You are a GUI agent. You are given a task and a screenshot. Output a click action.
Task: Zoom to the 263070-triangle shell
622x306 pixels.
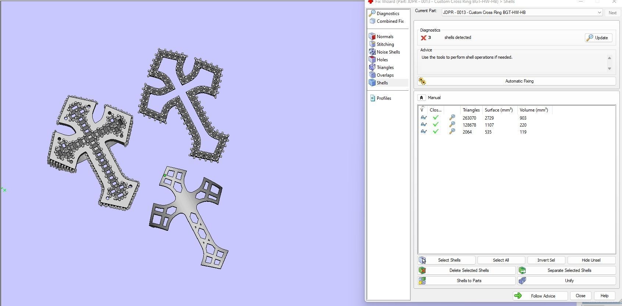(452, 118)
